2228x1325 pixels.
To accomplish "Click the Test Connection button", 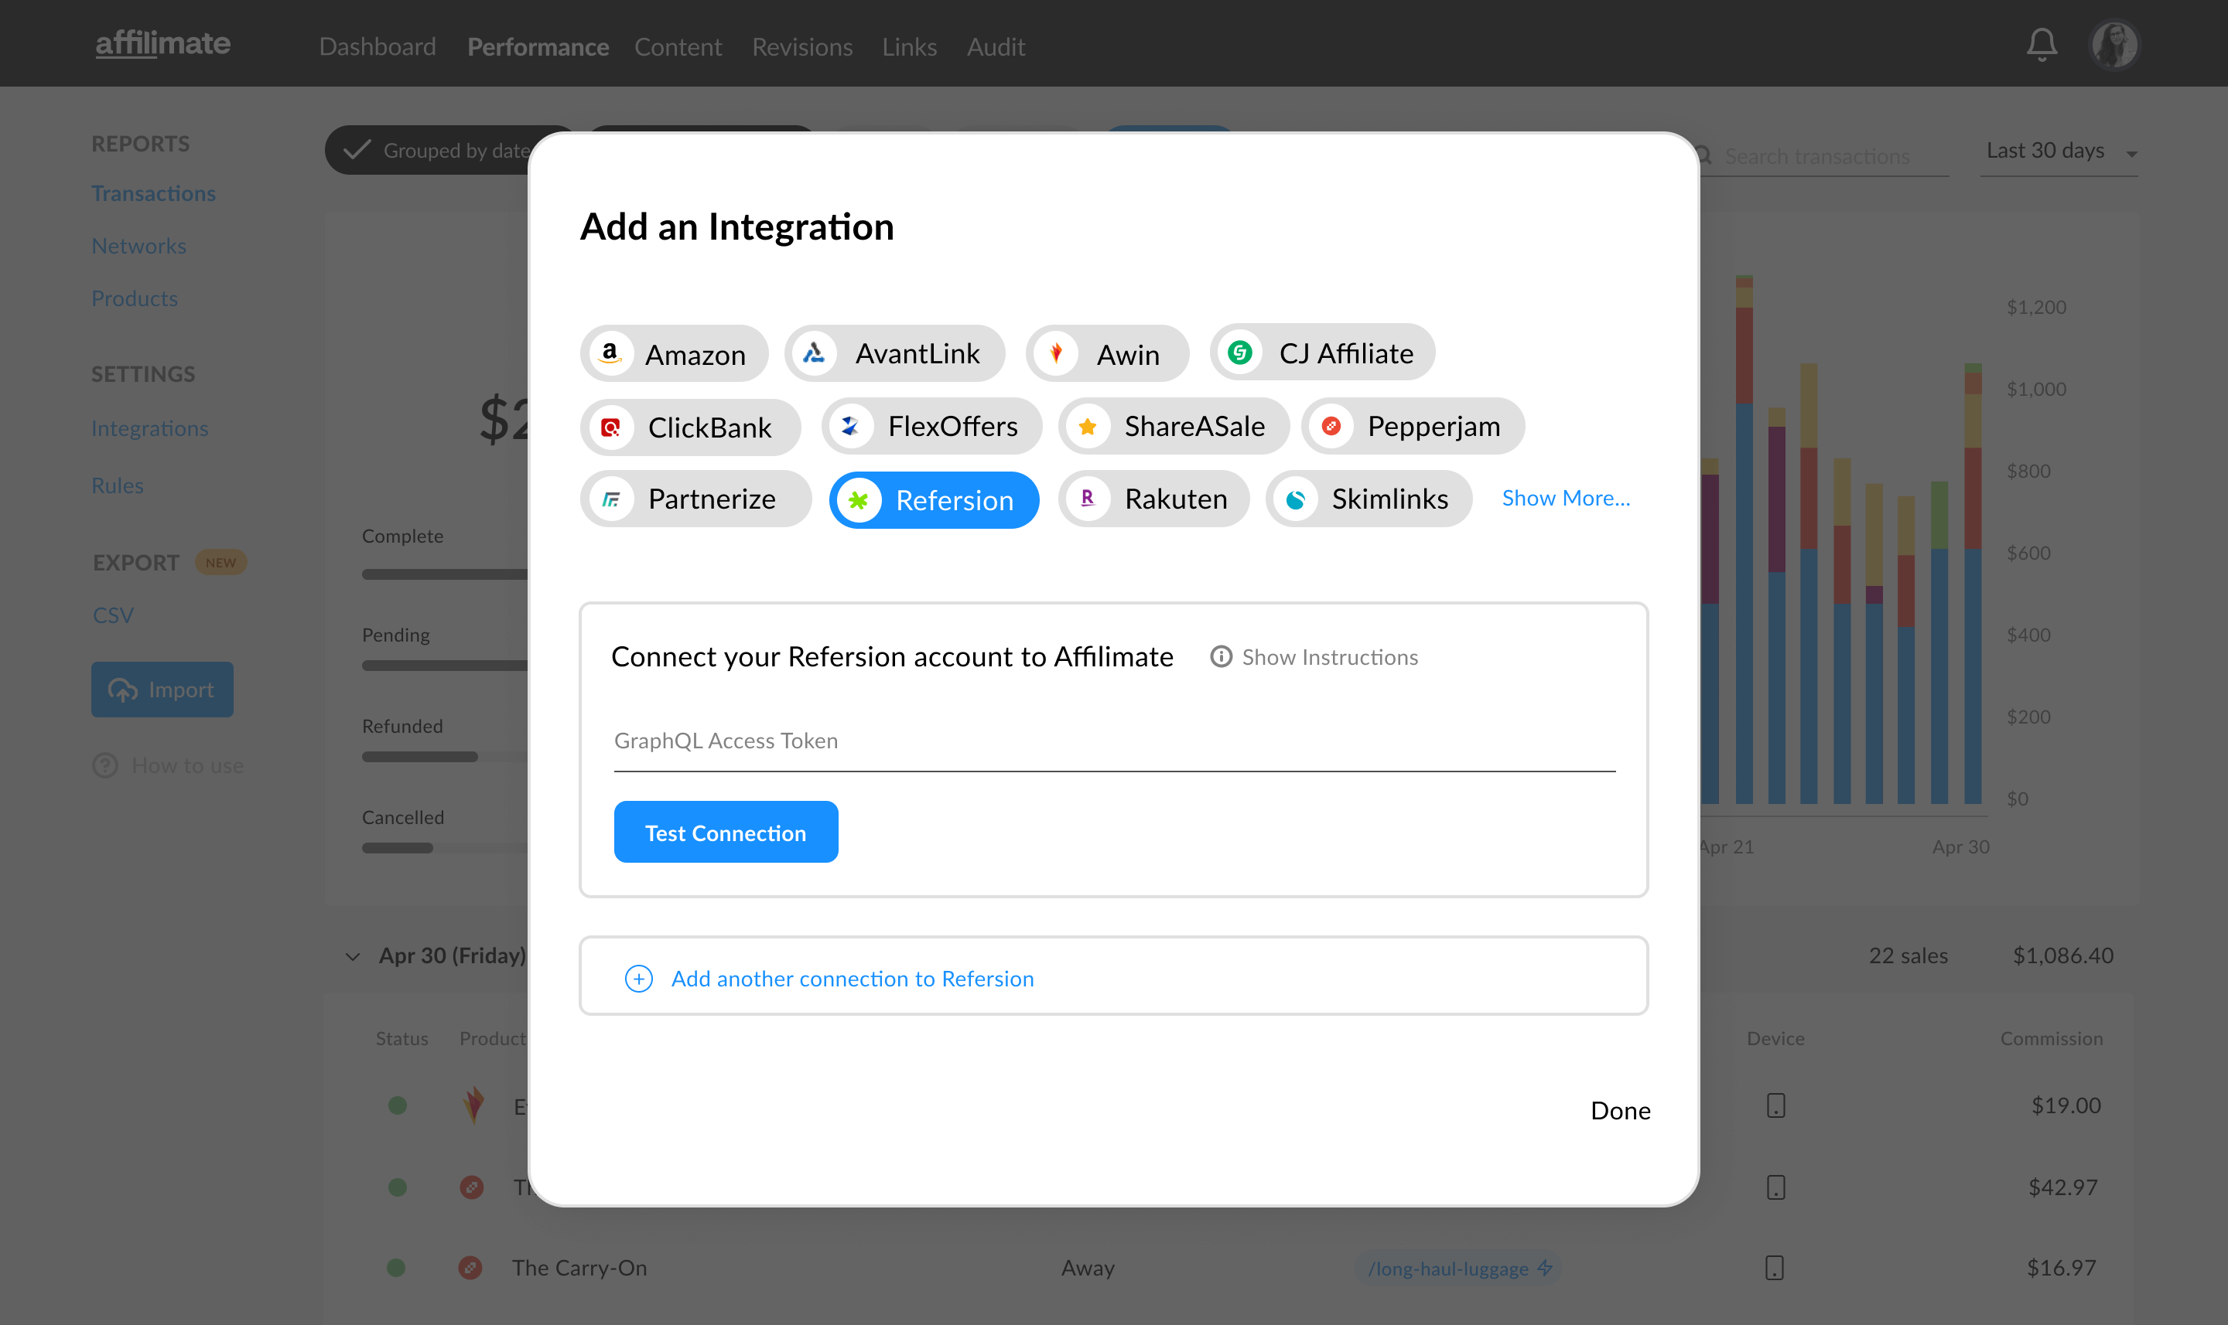I will pos(726,832).
